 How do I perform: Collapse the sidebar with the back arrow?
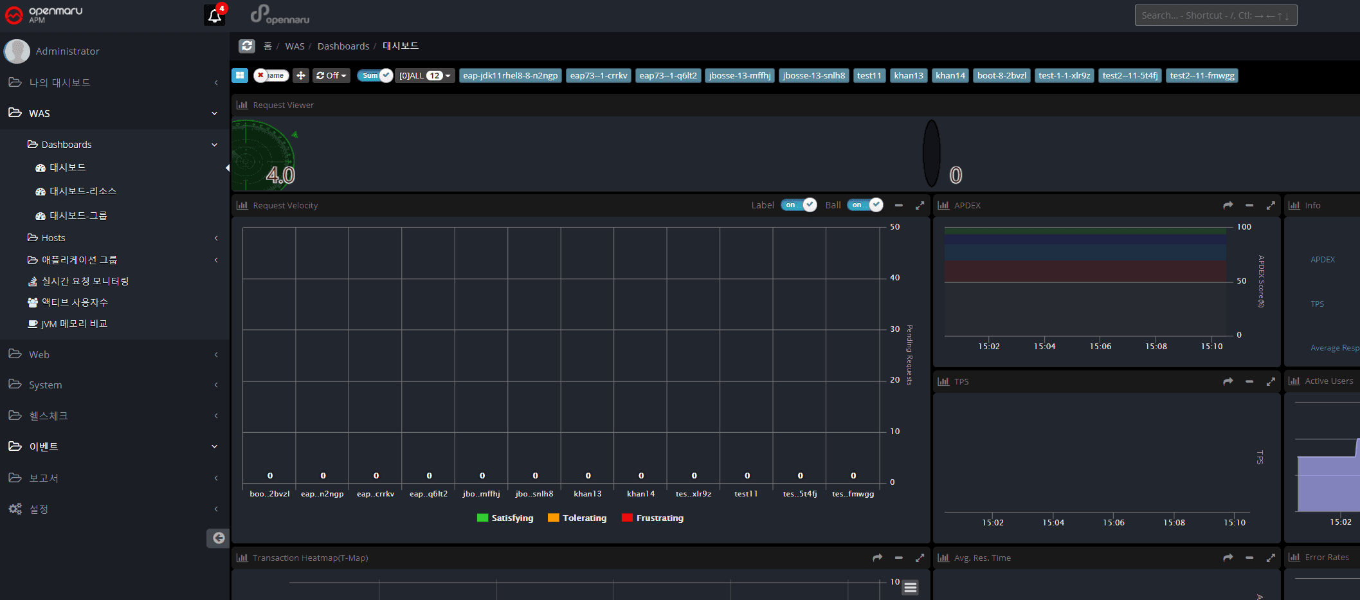pos(218,538)
